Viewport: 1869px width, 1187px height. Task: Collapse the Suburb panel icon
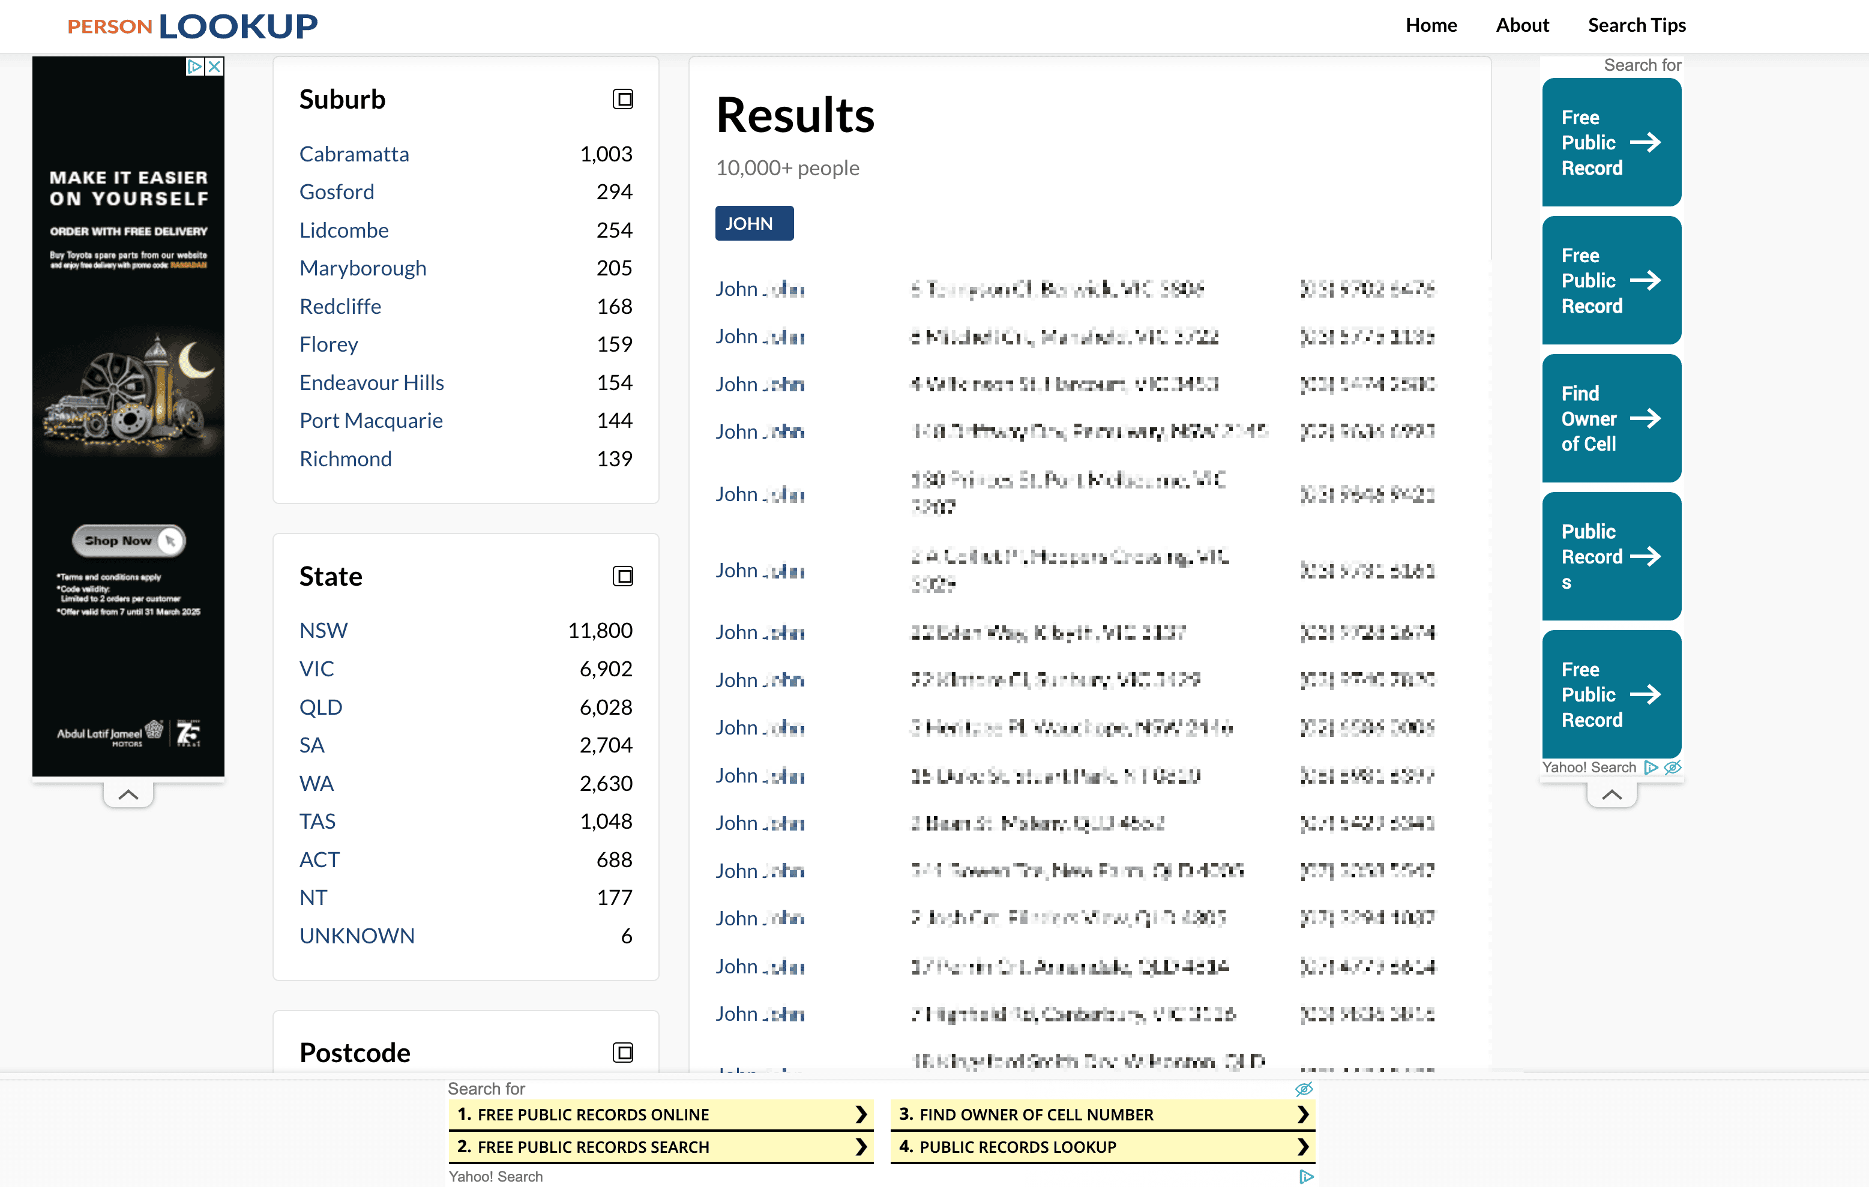(x=622, y=99)
